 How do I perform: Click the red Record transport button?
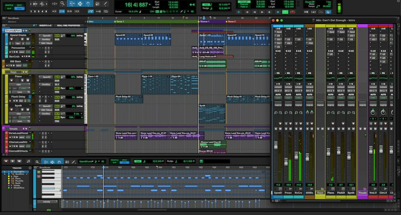292,12
